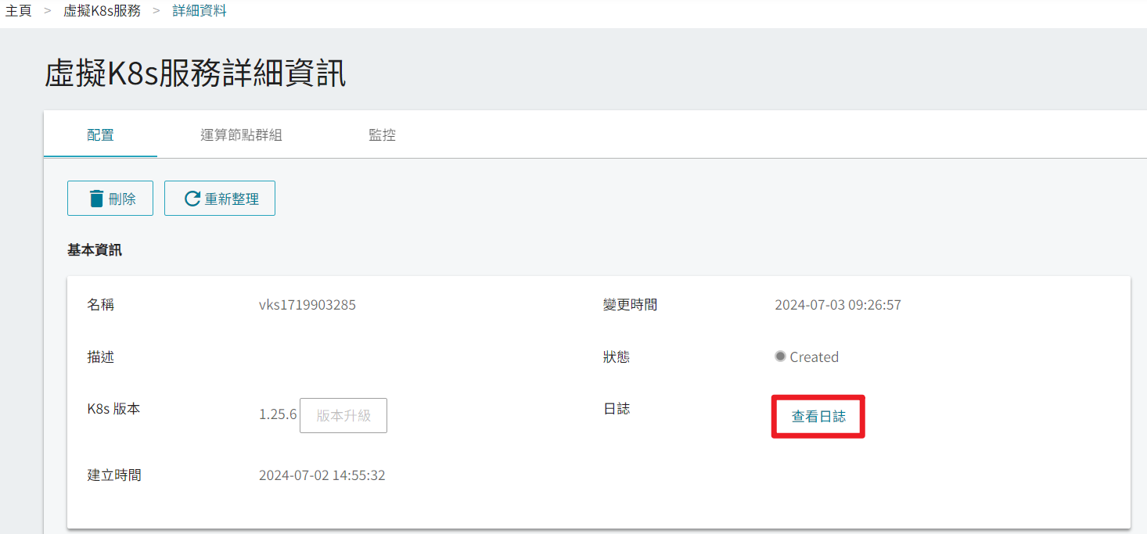Click the Created status text

coord(814,357)
